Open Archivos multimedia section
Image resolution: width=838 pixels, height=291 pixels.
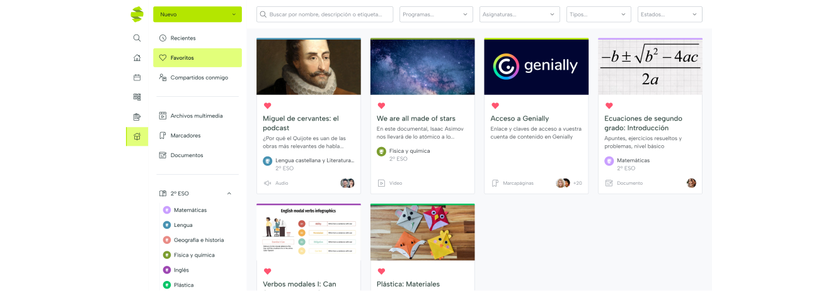[197, 116]
